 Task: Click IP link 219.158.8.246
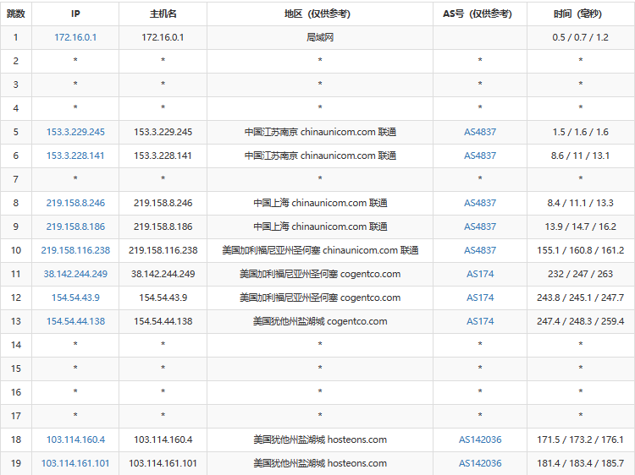tap(75, 203)
